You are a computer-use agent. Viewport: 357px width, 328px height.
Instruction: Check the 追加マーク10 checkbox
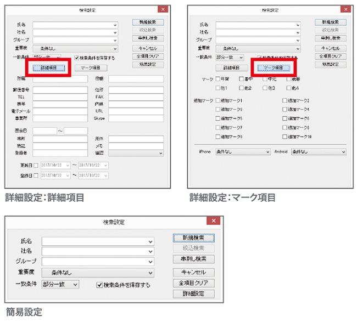click(x=285, y=137)
